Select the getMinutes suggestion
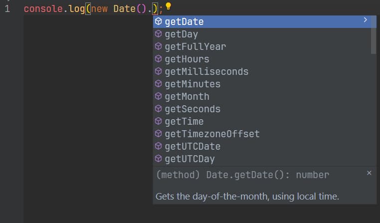 click(262, 84)
